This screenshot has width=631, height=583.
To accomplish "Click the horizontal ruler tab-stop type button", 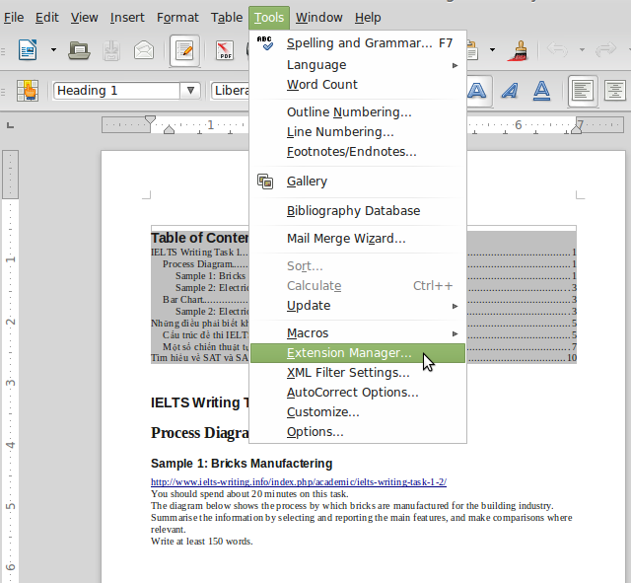I will click(x=11, y=125).
